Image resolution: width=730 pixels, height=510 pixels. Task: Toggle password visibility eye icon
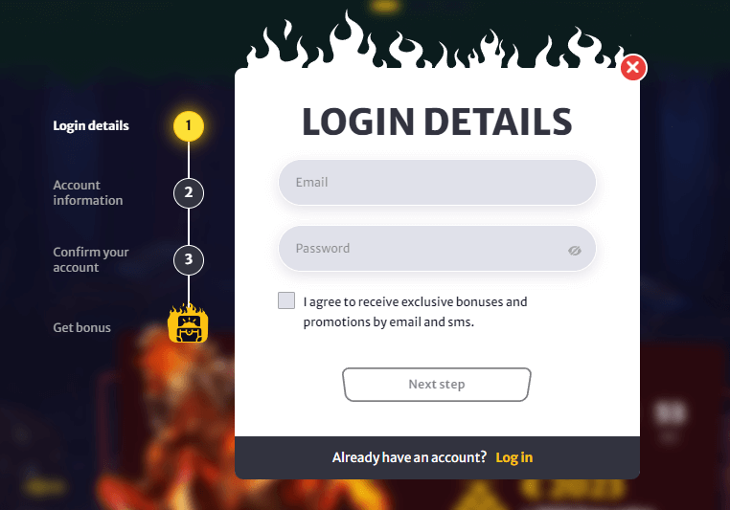[x=575, y=251]
